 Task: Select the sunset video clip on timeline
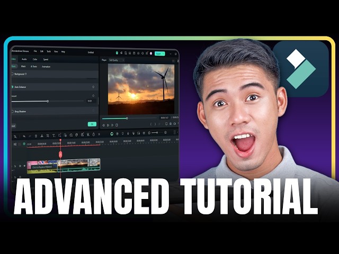point(79,165)
